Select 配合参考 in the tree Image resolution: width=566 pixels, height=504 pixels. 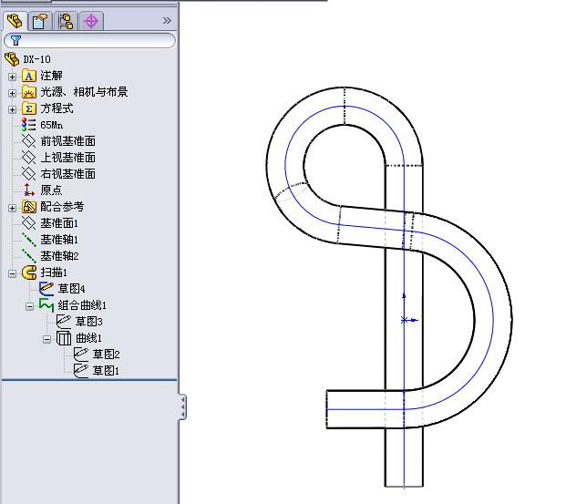click(x=62, y=207)
